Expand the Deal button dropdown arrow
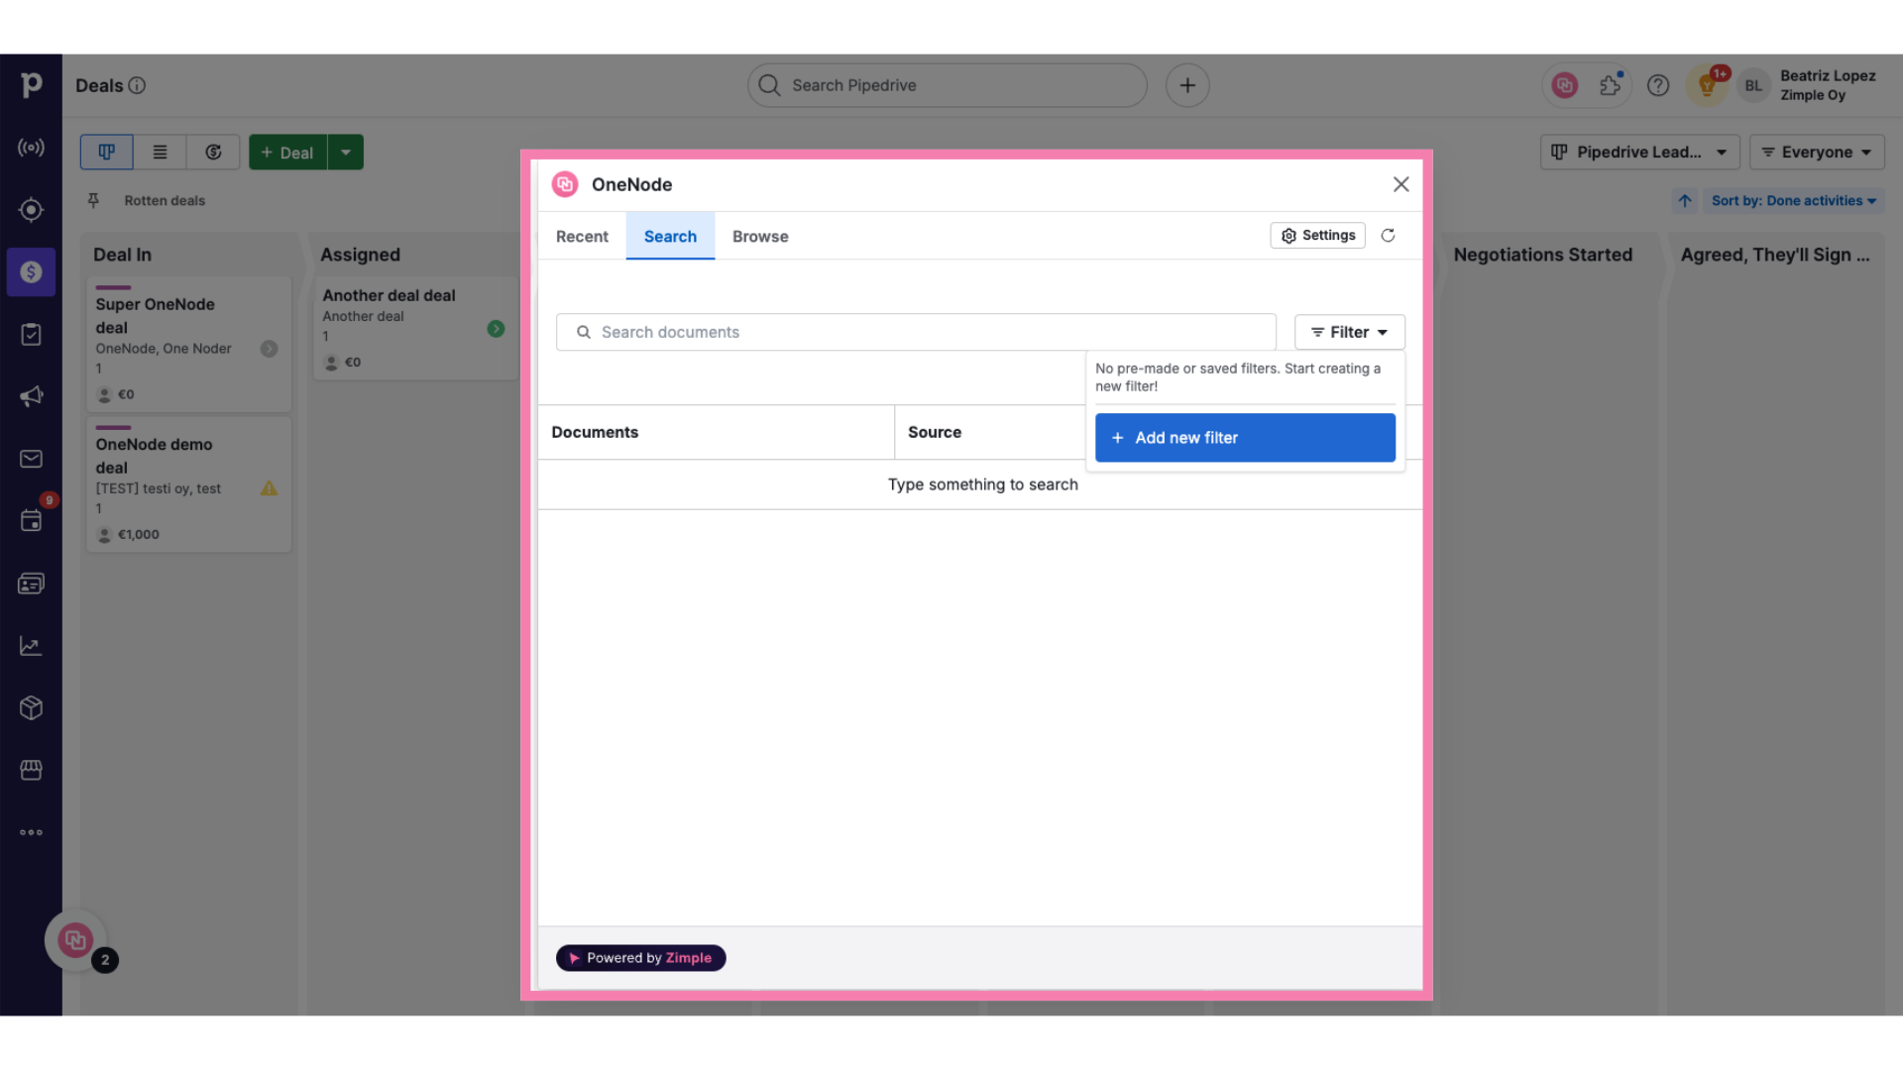Screen dimensions: 1903x1070 point(346,152)
